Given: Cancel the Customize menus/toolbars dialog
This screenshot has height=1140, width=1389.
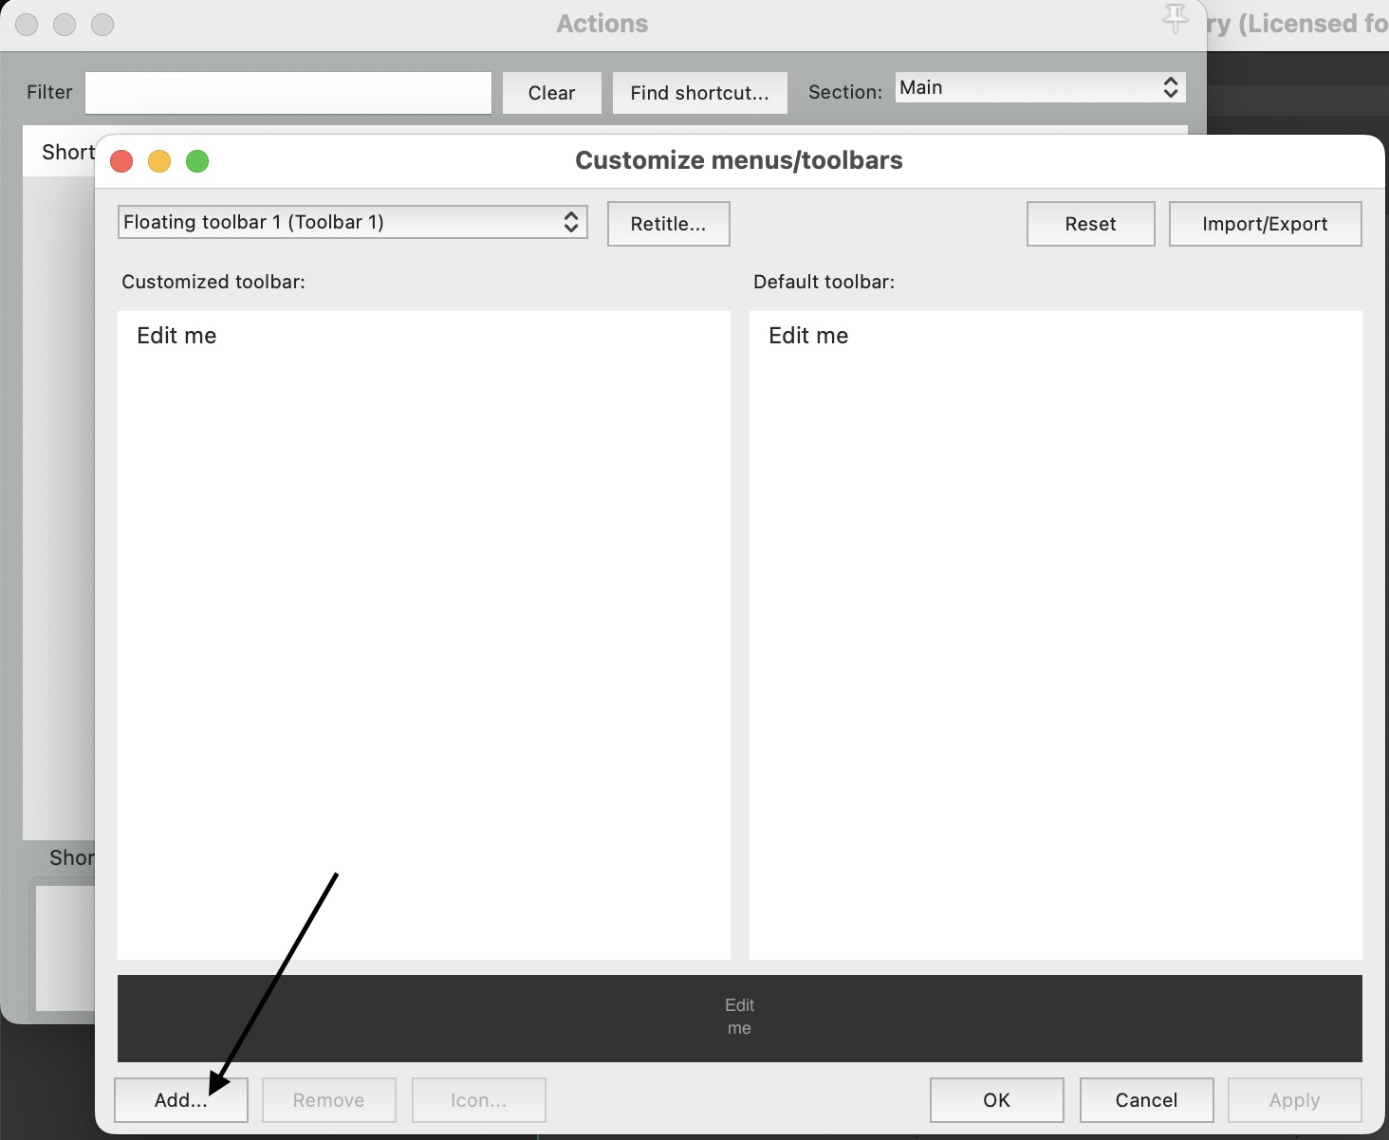Looking at the screenshot, I should (1147, 1100).
